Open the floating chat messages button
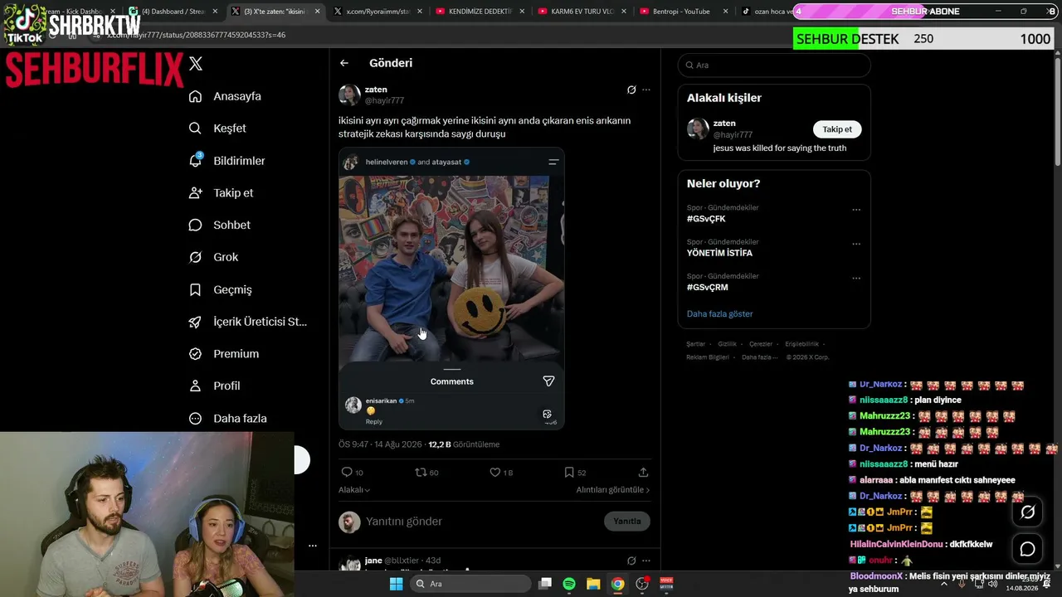This screenshot has width=1062, height=597. 1027,549
